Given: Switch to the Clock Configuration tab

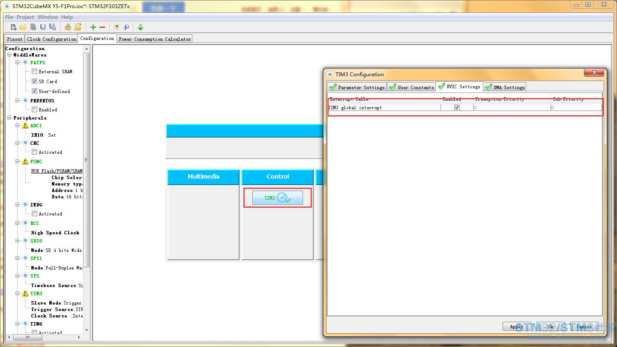Looking at the screenshot, I should click(51, 39).
